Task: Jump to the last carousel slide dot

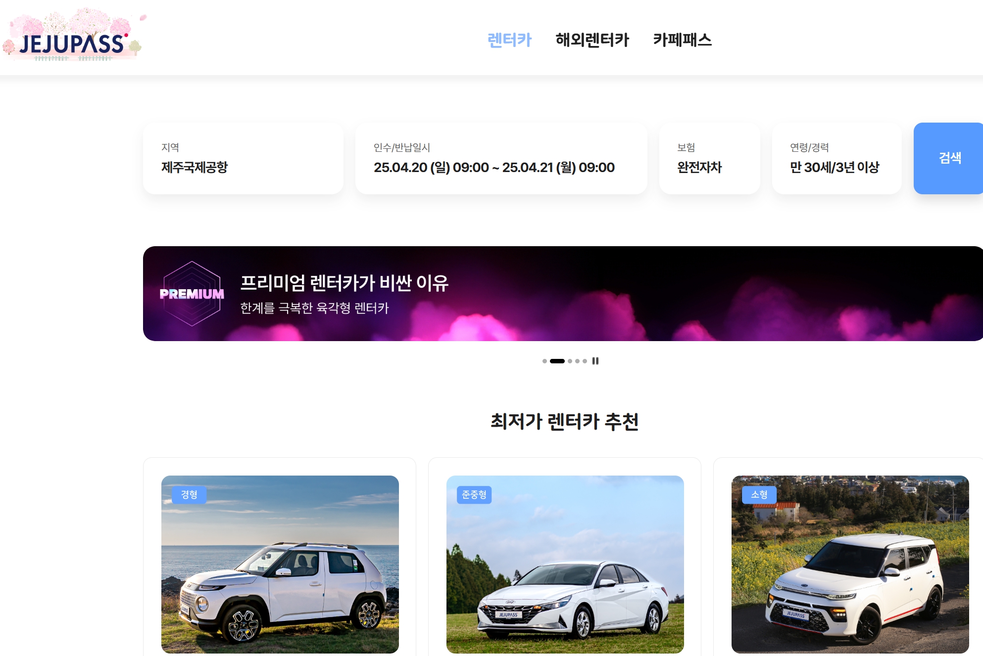Action: (x=585, y=361)
